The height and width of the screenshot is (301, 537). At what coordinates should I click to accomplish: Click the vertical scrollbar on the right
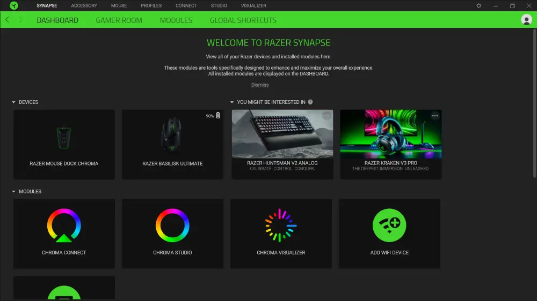[535, 103]
